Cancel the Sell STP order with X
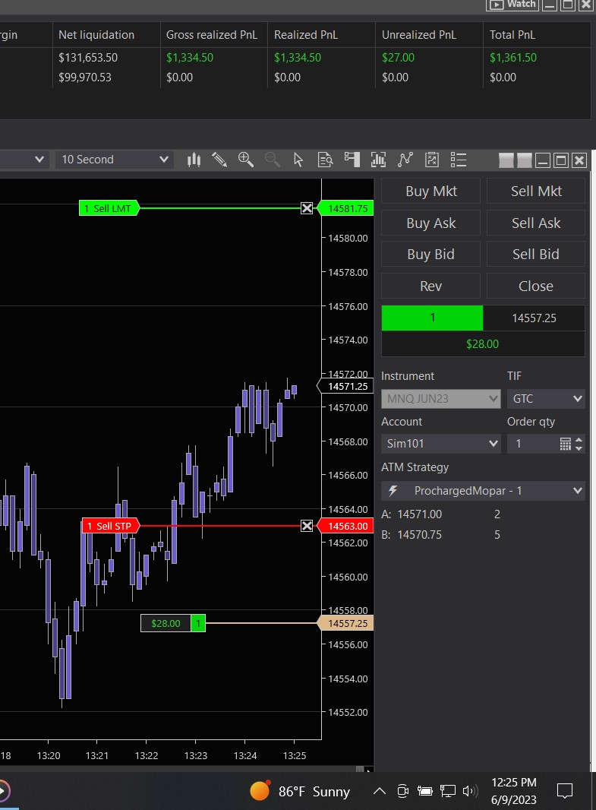This screenshot has height=810, width=596. click(x=307, y=526)
